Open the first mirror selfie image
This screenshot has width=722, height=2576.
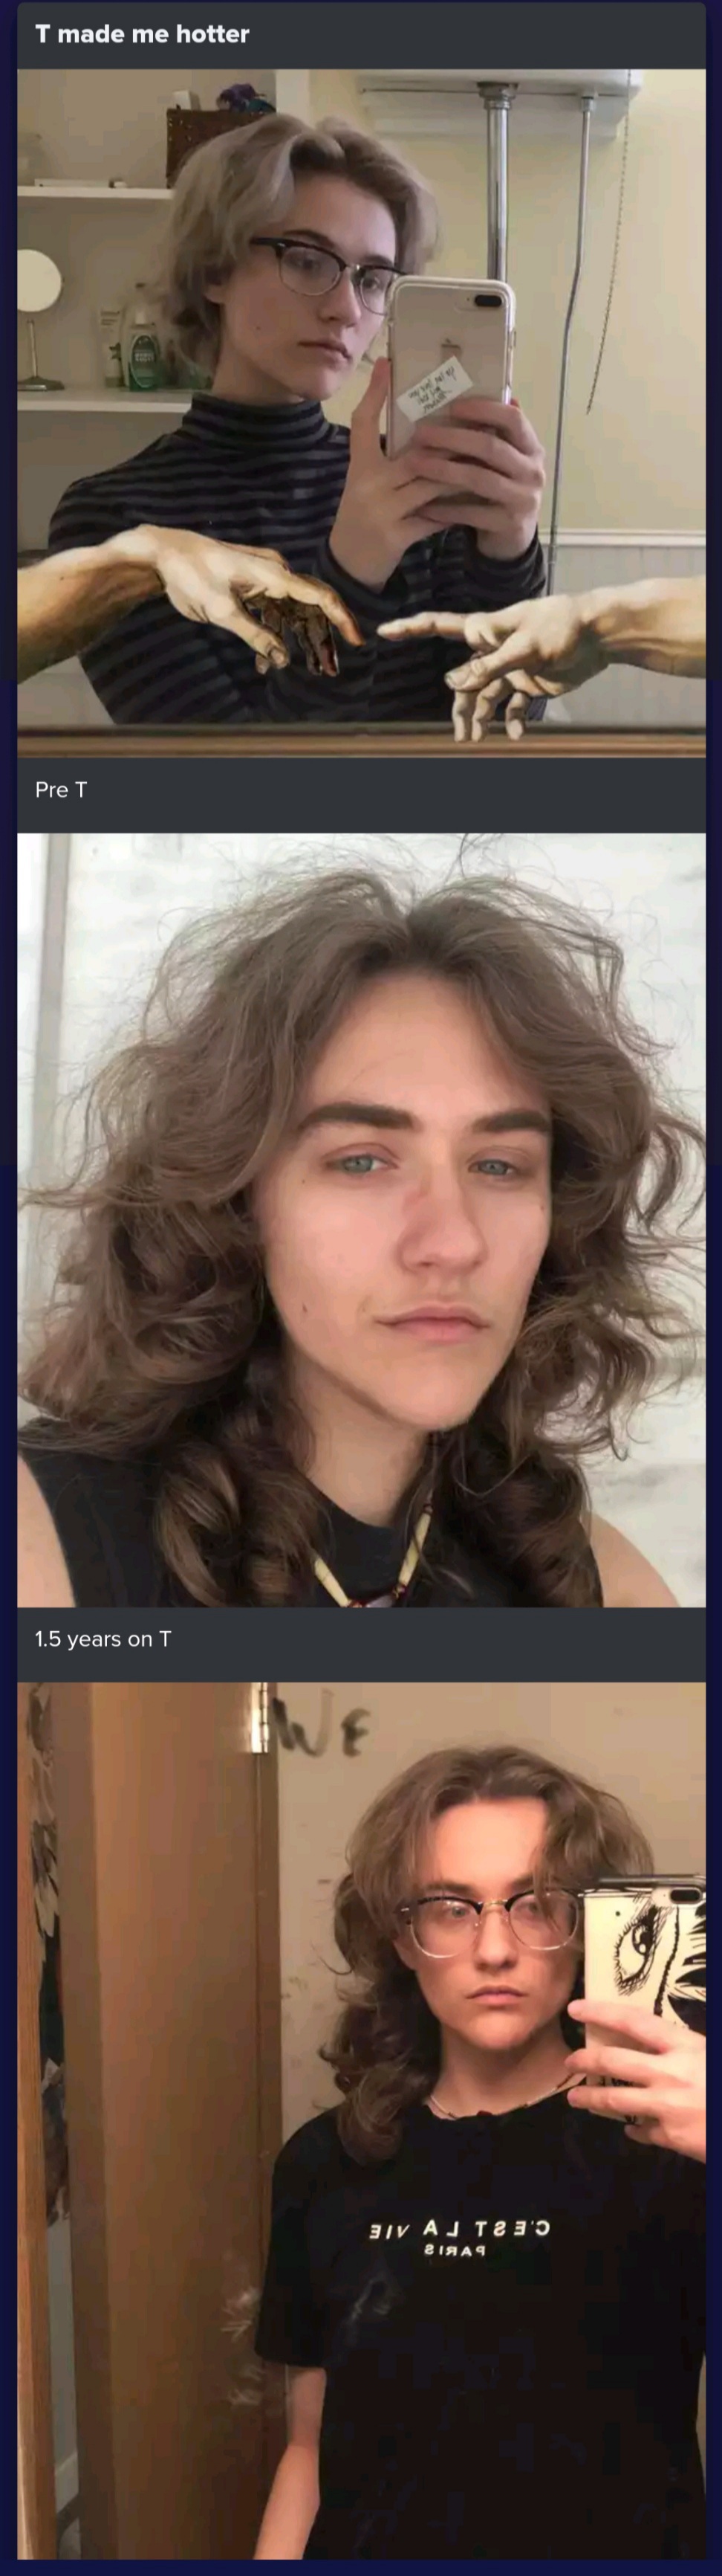click(362, 412)
